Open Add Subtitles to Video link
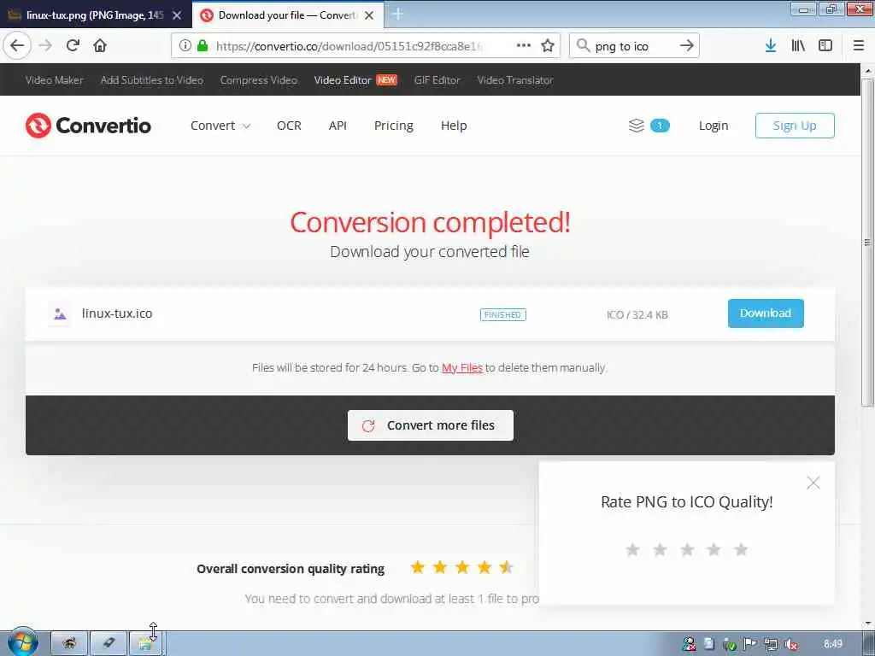The height and width of the screenshot is (656, 875). (x=152, y=79)
